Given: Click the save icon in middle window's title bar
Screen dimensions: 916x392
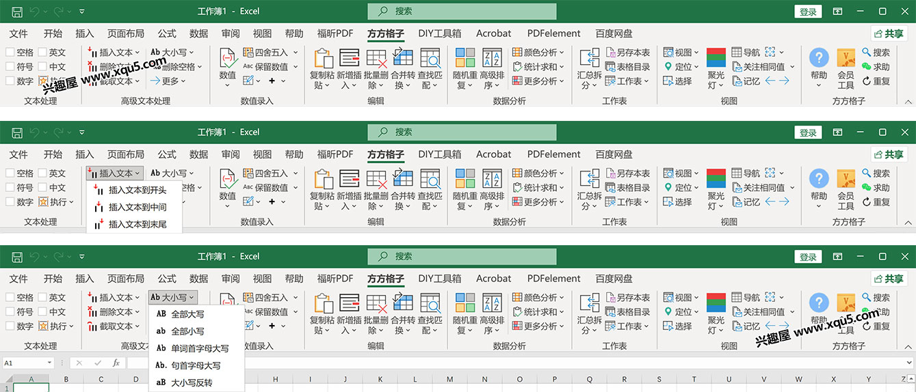Looking at the screenshot, I should [17, 132].
